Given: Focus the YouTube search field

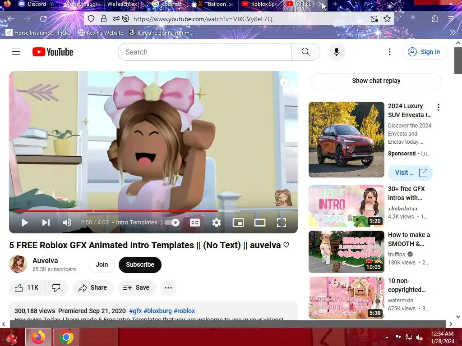Looking at the screenshot, I should pyautogui.click(x=205, y=52).
